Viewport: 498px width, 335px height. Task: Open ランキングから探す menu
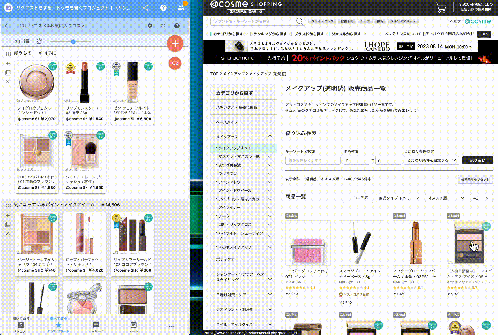pyautogui.click(x=270, y=34)
